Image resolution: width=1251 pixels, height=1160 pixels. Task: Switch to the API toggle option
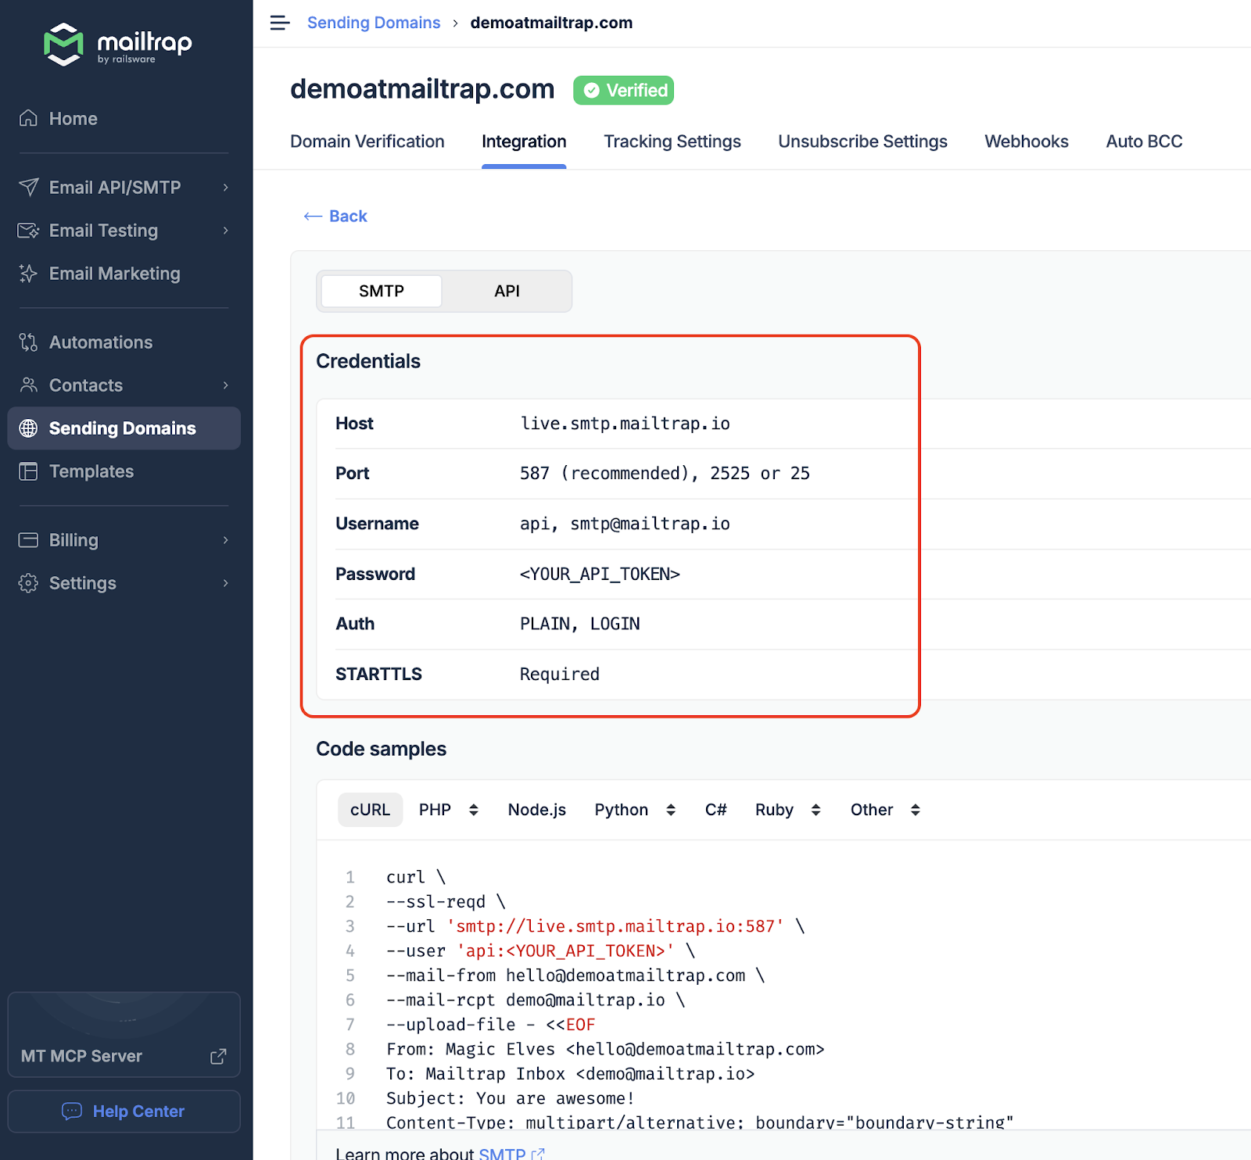click(x=507, y=291)
